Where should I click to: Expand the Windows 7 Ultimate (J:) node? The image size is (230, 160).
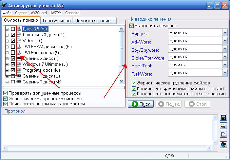pos(7,64)
